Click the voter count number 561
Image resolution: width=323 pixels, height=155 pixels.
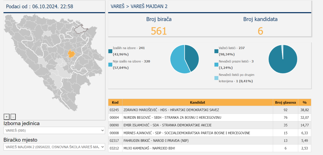coord(159,31)
